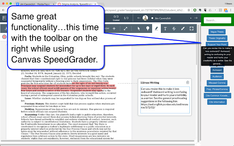Click the Prep. Phrase/Comma button
This screenshot has width=234, height=146.
pos(217,89)
